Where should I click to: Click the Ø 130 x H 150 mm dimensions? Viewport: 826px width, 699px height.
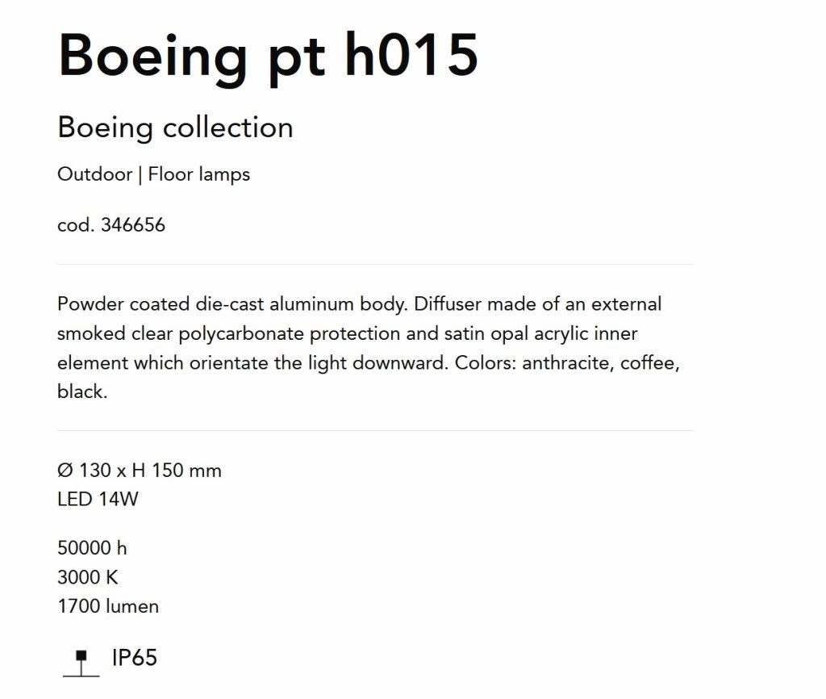[140, 471]
